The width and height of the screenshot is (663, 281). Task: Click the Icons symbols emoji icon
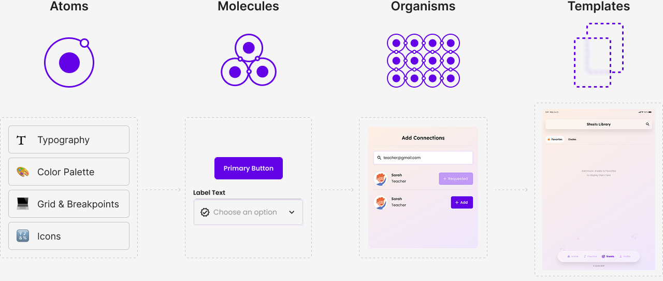pos(22,236)
